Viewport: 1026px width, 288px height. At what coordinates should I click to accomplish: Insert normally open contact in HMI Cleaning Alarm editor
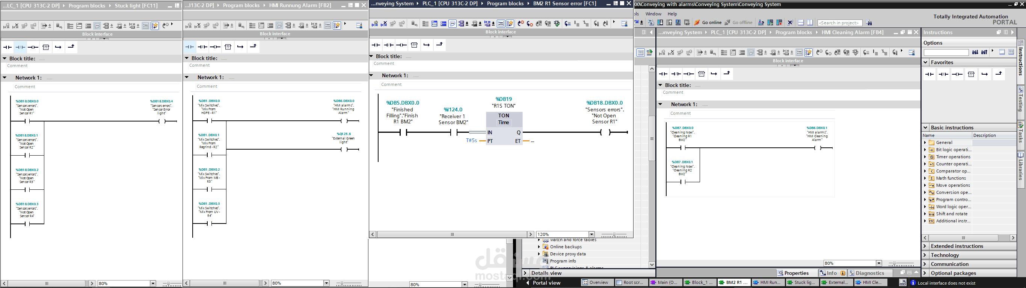(x=663, y=74)
